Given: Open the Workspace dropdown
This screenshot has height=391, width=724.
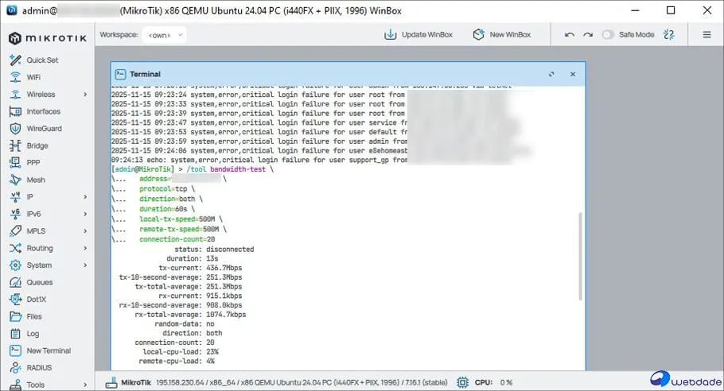Looking at the screenshot, I should click(165, 35).
